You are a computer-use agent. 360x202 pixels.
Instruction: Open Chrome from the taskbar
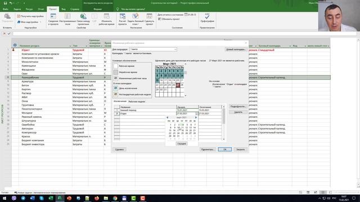tap(115, 198)
